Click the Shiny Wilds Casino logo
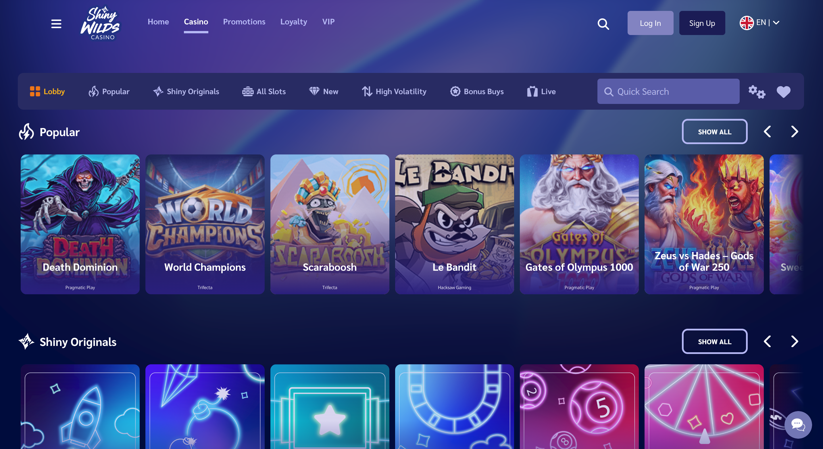 click(x=100, y=23)
